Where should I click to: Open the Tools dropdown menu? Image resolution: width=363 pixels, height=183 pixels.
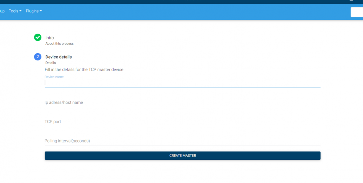[15, 11]
